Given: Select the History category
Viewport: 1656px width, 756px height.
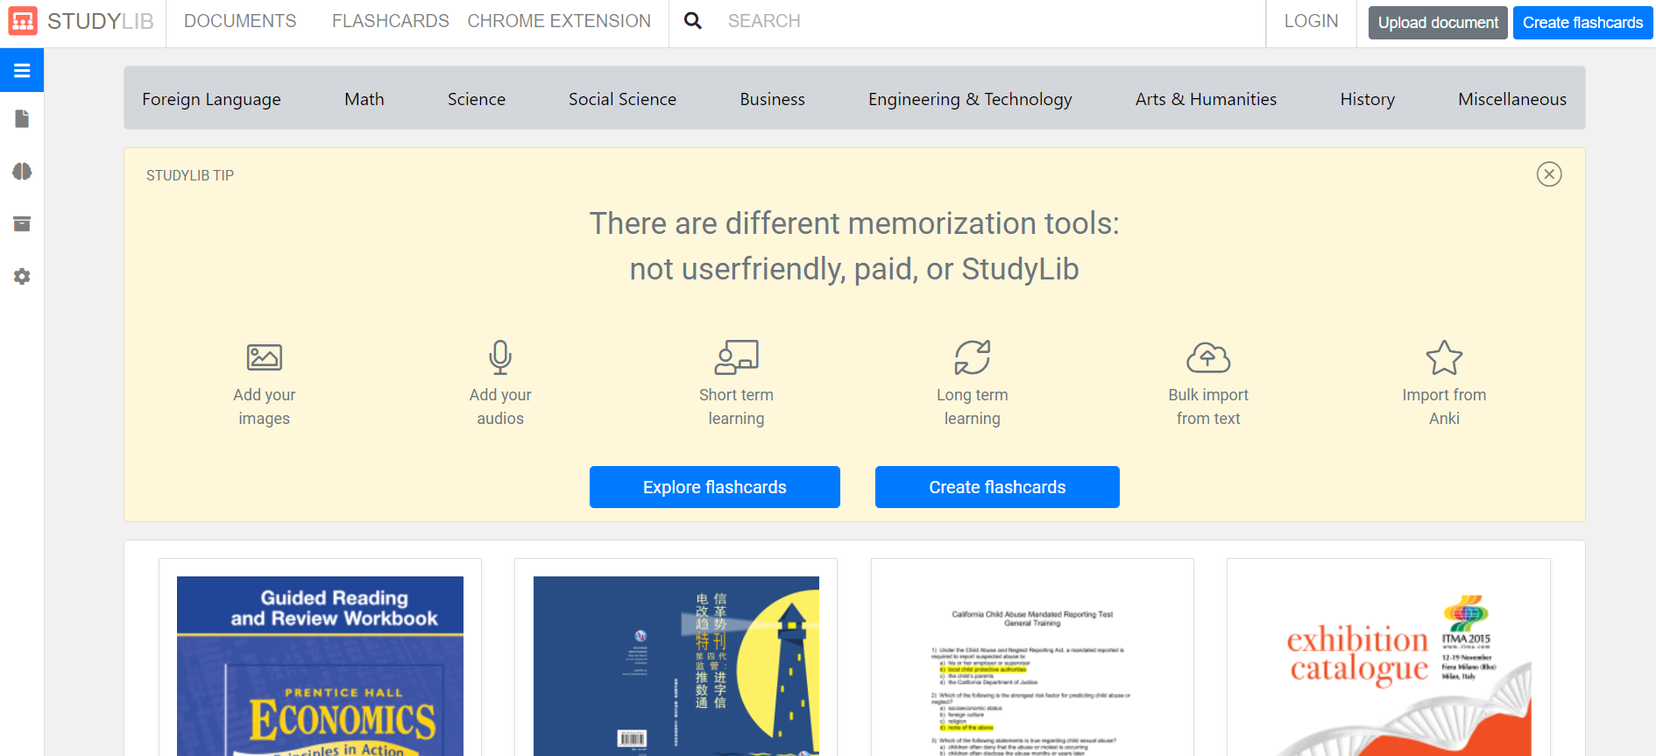Looking at the screenshot, I should [x=1367, y=99].
